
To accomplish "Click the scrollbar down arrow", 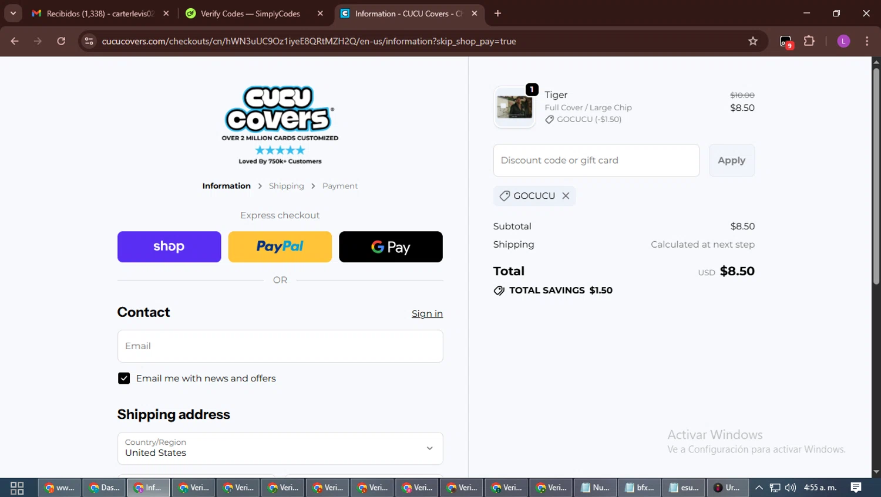I will [x=876, y=472].
